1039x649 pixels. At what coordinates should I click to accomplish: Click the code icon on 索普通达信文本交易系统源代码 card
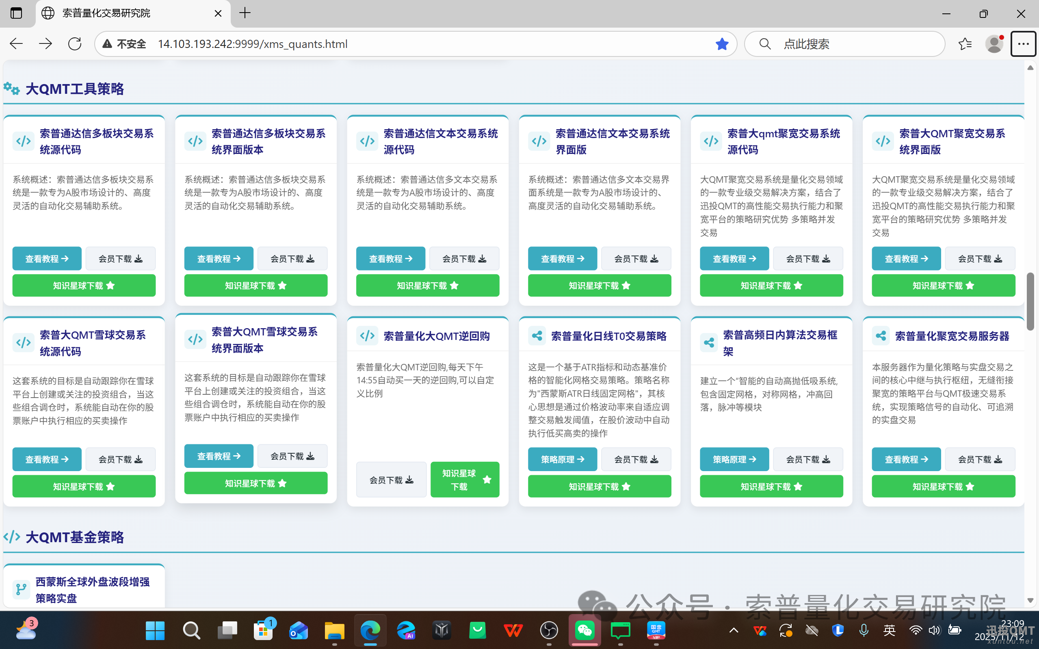point(367,141)
